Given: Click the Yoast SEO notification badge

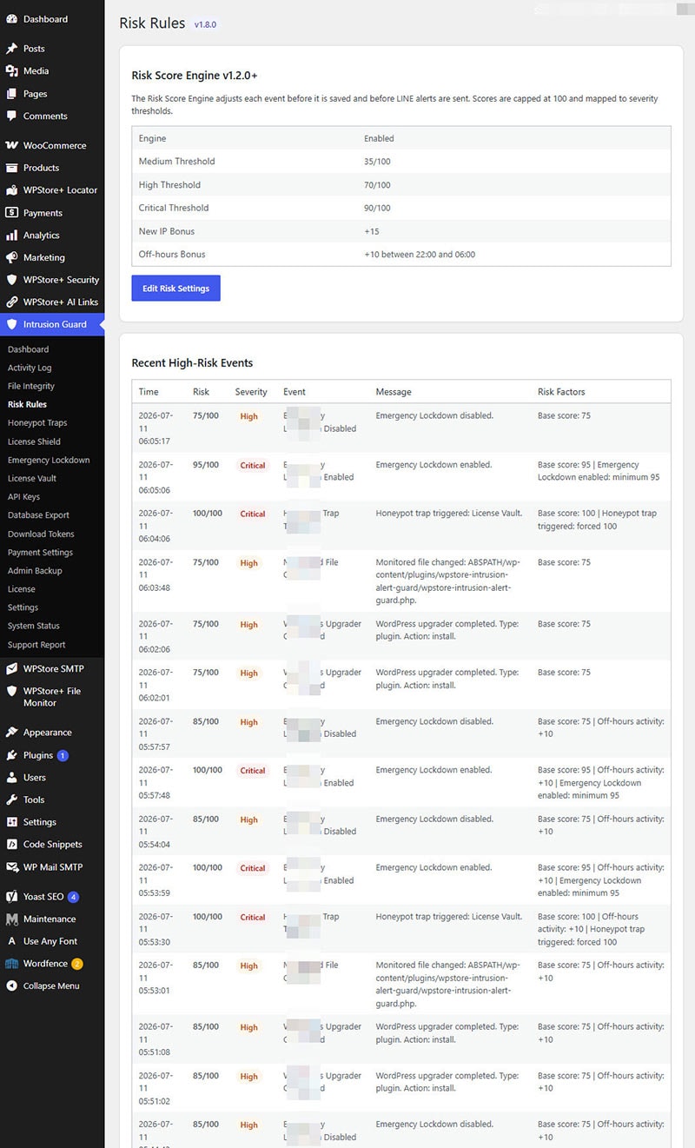Looking at the screenshot, I should 73,897.
